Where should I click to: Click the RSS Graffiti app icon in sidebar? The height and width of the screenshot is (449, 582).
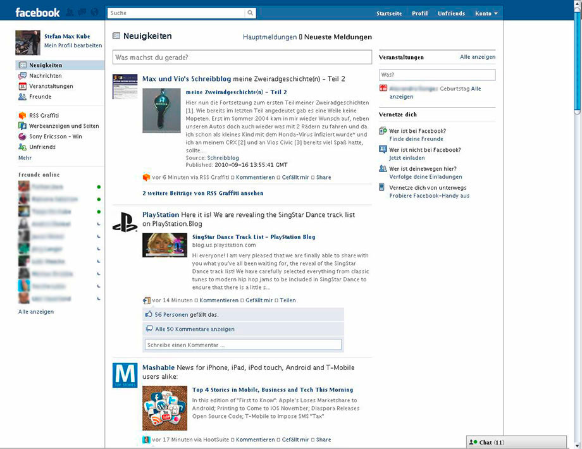point(23,116)
